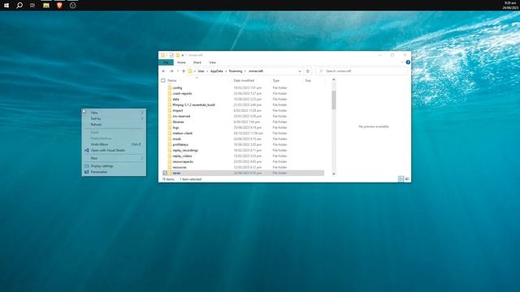This screenshot has height=292, width=520.
Task: Click the Search .minecraft field
Action: pos(361,71)
